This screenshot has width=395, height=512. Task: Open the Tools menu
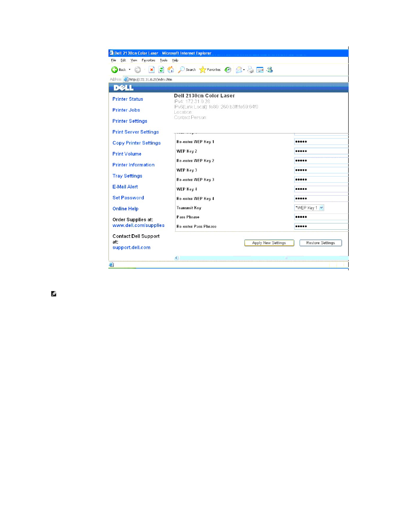point(164,60)
